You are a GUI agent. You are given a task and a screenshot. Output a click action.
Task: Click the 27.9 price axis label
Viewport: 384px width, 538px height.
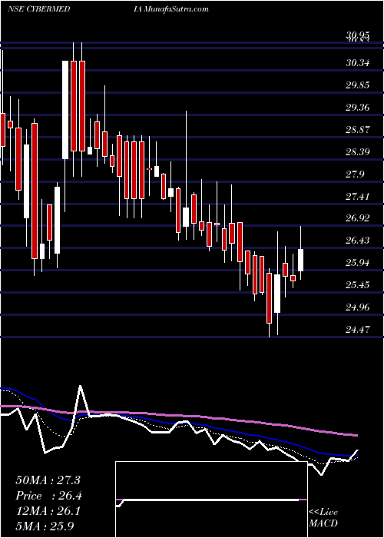[355, 174]
